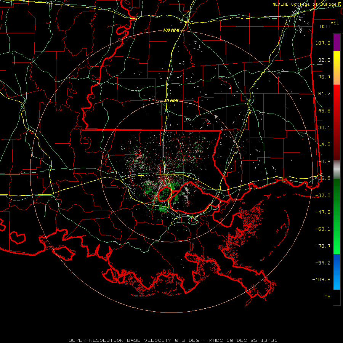343x343 pixels.
Task: Click the -109.8 velocity scale value
Action: (x=321, y=280)
